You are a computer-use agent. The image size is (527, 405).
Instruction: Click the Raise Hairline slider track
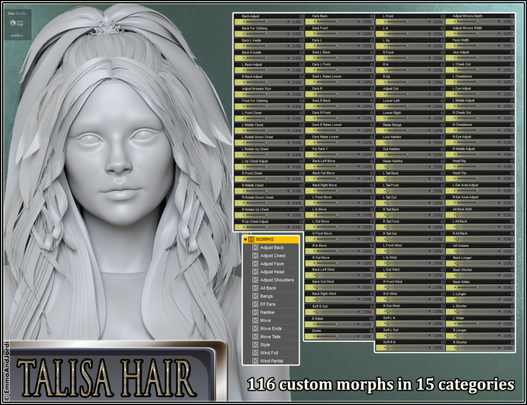[407, 167]
